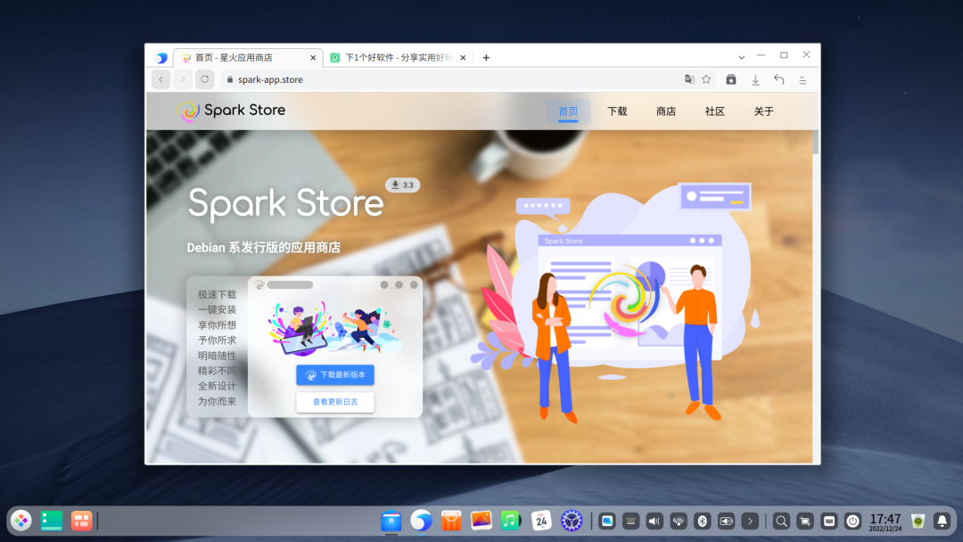Click the onscreen keyboard dock icon

[x=829, y=521]
